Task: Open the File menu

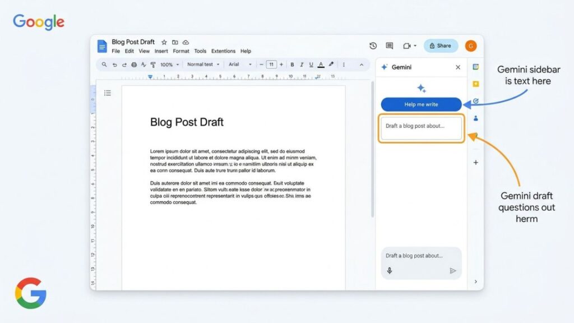Action: (115, 51)
